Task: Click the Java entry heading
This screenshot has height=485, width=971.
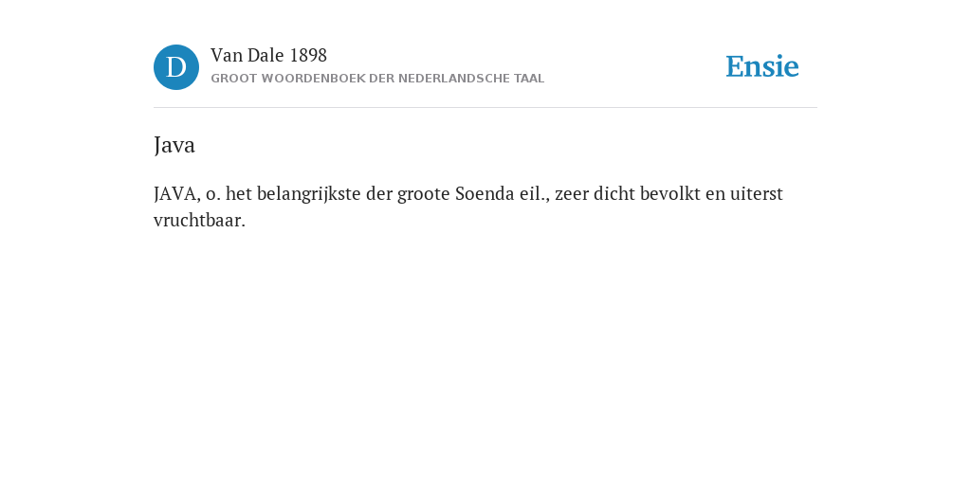Action: (x=174, y=145)
